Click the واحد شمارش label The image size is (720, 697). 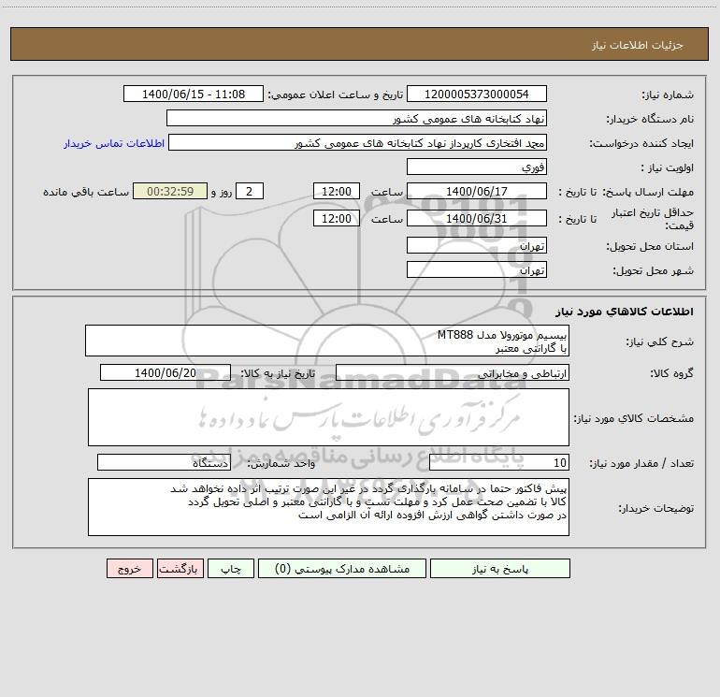click(281, 464)
